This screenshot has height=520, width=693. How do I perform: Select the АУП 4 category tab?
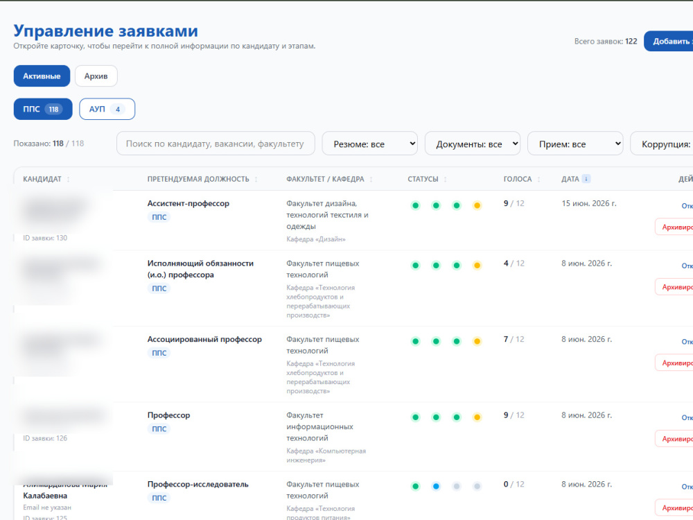(107, 110)
